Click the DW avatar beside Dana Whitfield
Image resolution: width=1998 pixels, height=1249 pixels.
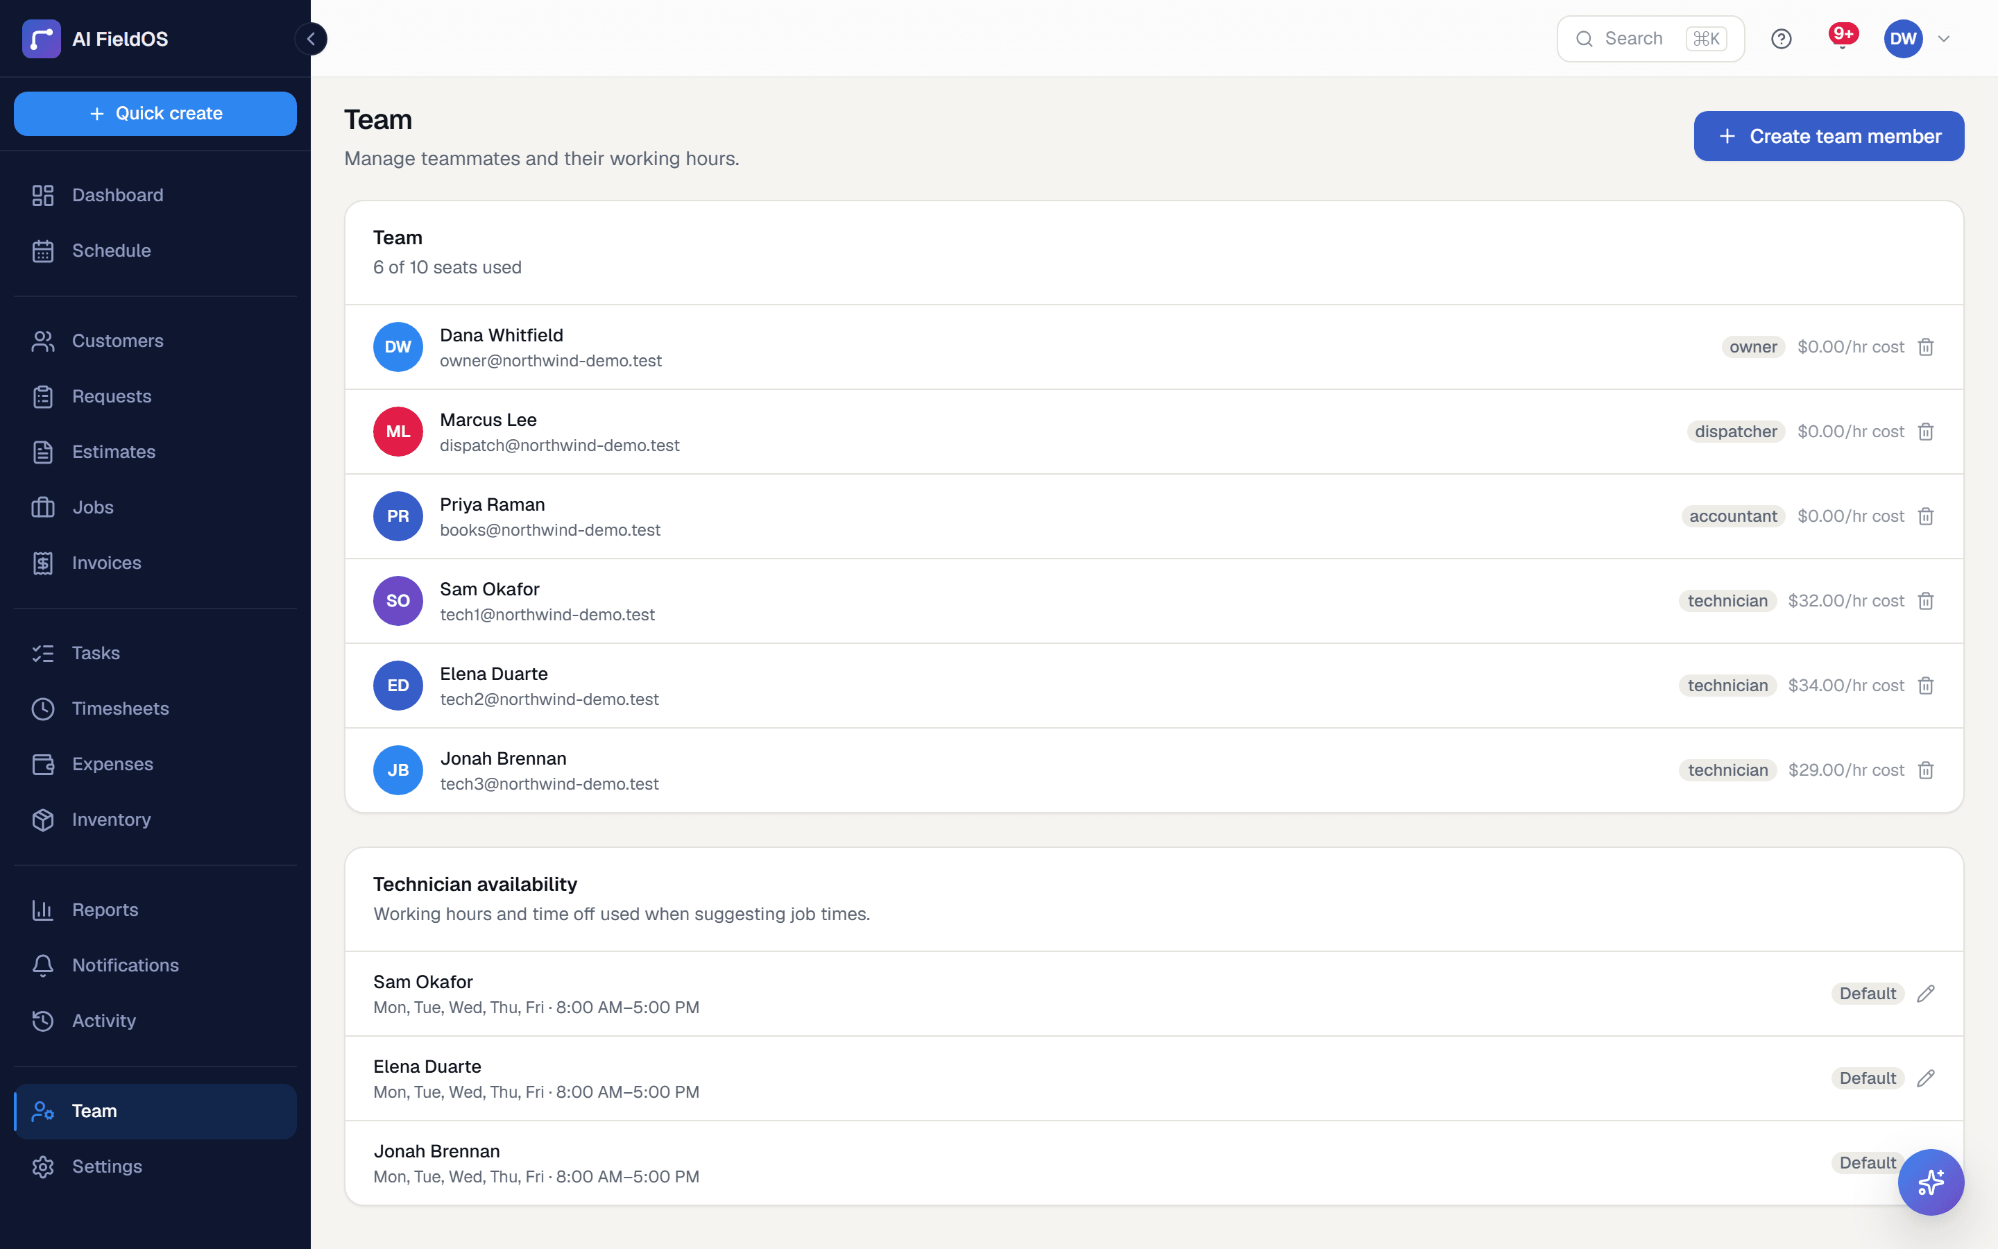(398, 347)
